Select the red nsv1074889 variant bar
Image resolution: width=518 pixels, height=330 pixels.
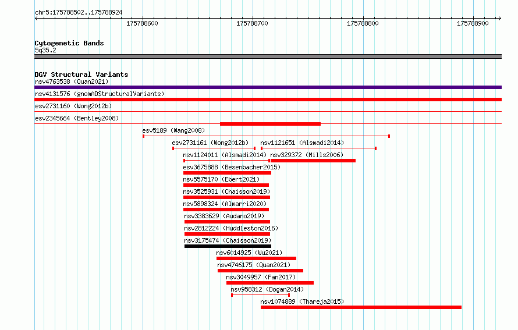coord(361,307)
